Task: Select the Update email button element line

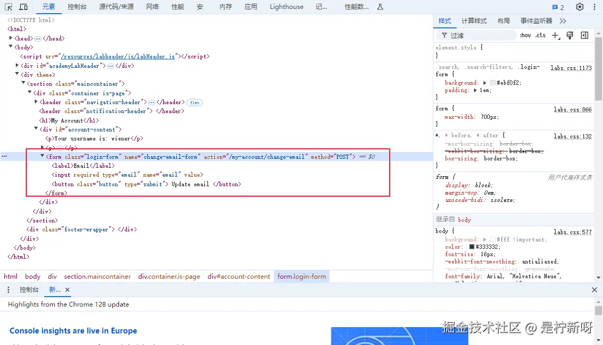Action: pos(146,185)
